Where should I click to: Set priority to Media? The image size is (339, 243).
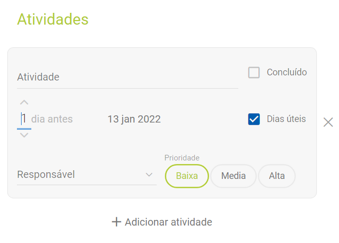(233, 176)
